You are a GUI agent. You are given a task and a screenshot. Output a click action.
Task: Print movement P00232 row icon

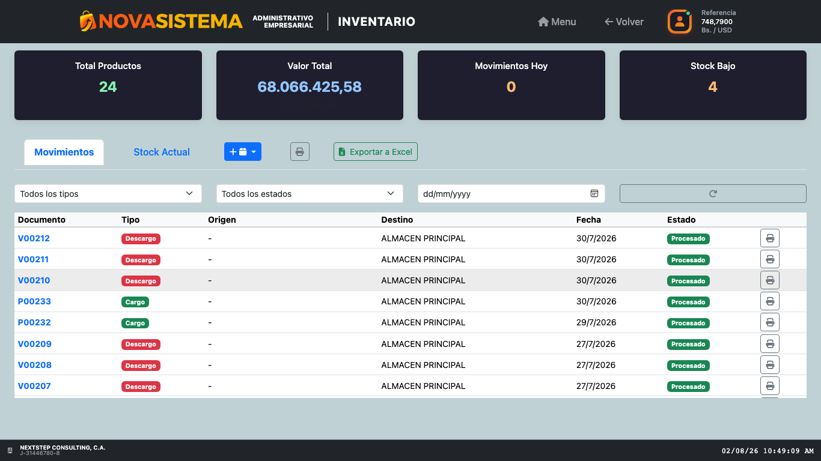[x=770, y=322]
